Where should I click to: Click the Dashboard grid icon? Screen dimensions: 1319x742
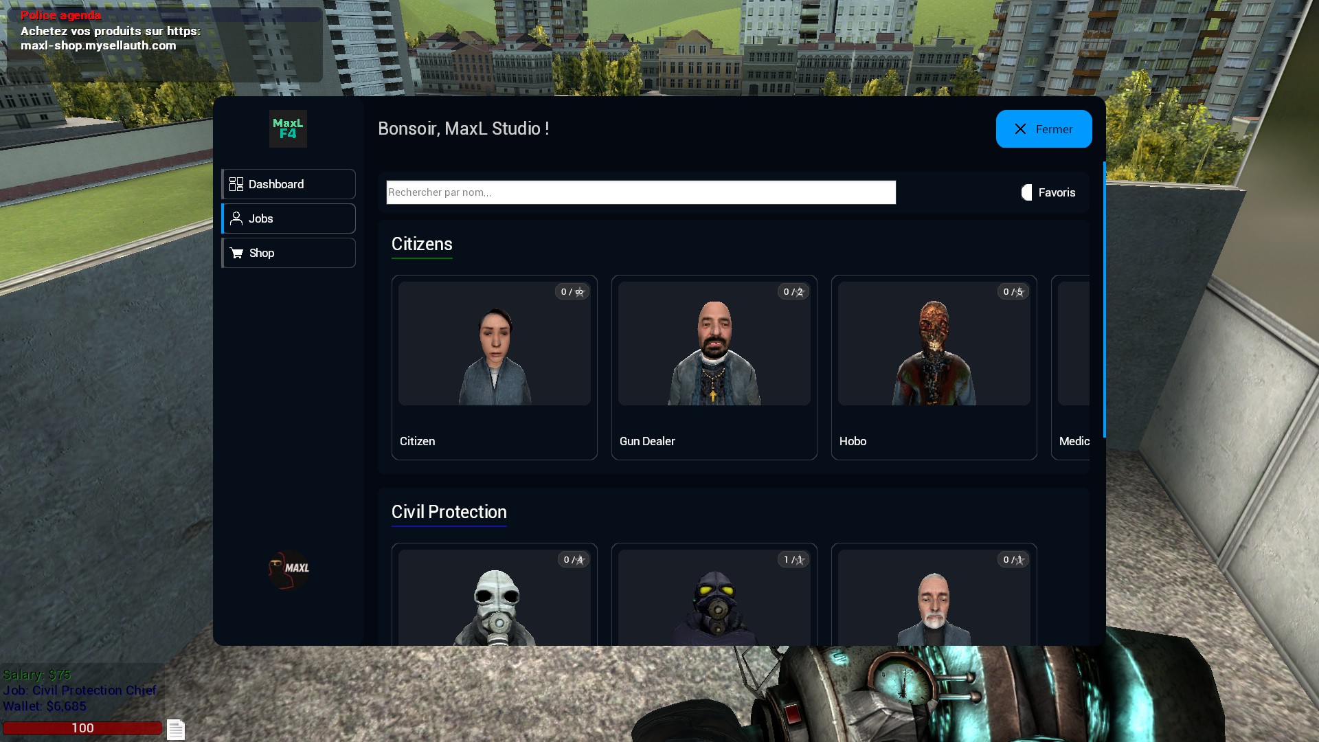click(x=236, y=184)
